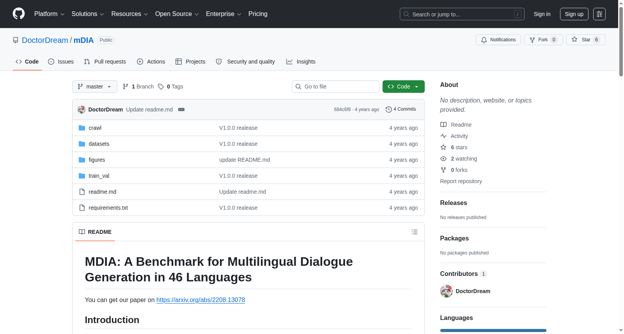Switch to the Insights tab
Screen dimensions: 624x334
coord(301,62)
